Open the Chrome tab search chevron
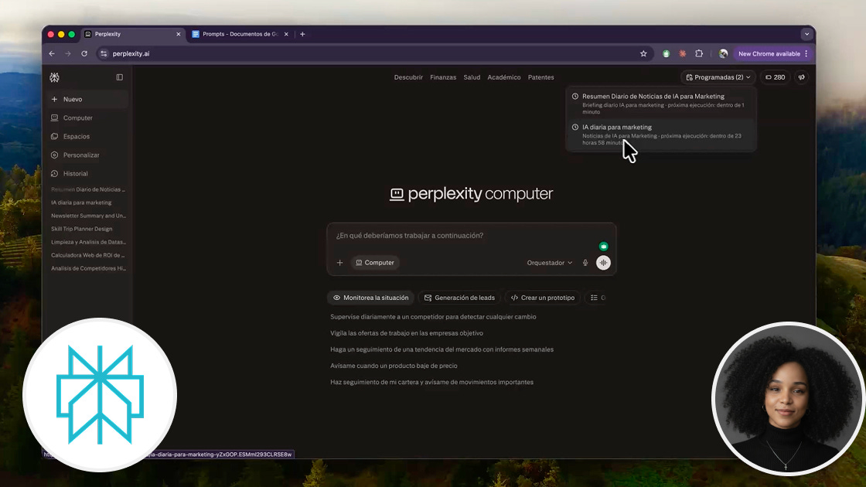This screenshot has width=866, height=487. (x=807, y=34)
